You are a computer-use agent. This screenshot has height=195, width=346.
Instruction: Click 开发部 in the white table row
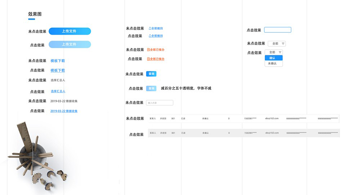(x=163, y=118)
